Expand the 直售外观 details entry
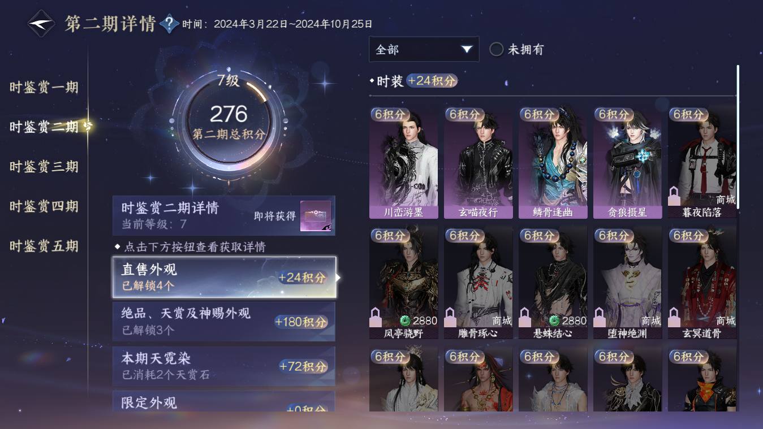The image size is (763, 429). coord(224,278)
